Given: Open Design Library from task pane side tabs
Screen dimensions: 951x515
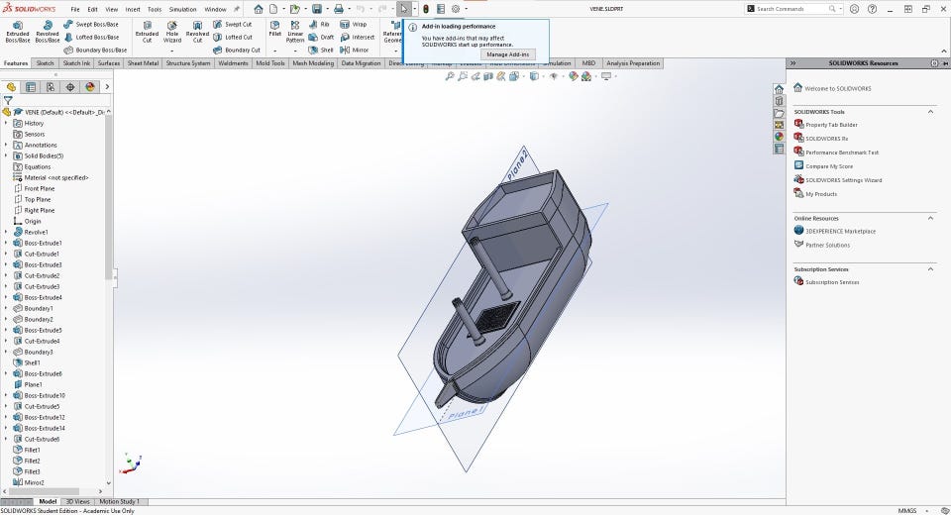Looking at the screenshot, I should click(780, 101).
